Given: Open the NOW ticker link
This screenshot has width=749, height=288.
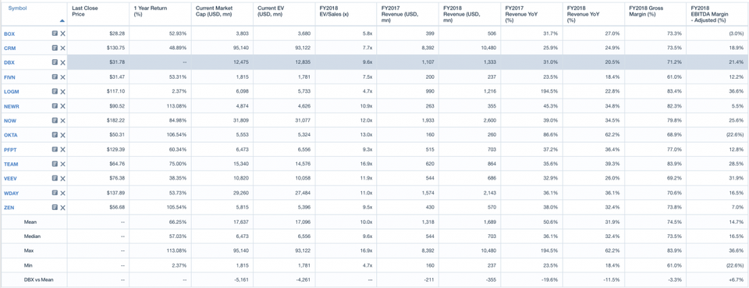Looking at the screenshot, I should pyautogui.click(x=10, y=121).
